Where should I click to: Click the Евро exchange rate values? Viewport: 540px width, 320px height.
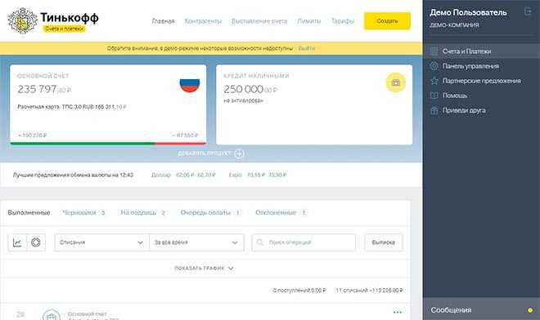coord(267,175)
